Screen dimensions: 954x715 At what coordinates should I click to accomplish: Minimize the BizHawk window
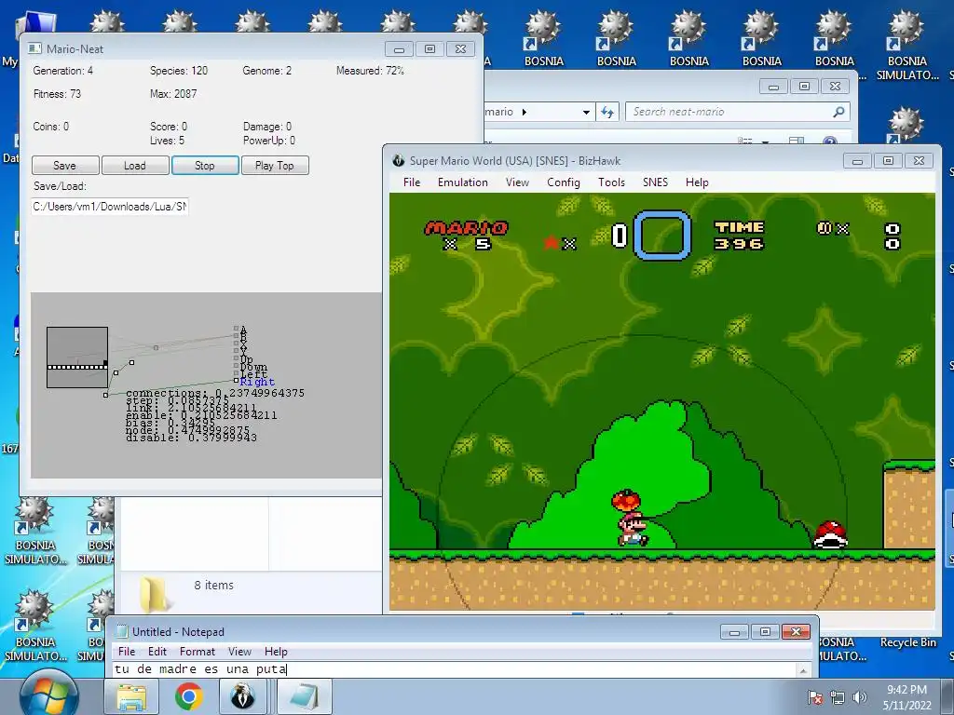(857, 161)
